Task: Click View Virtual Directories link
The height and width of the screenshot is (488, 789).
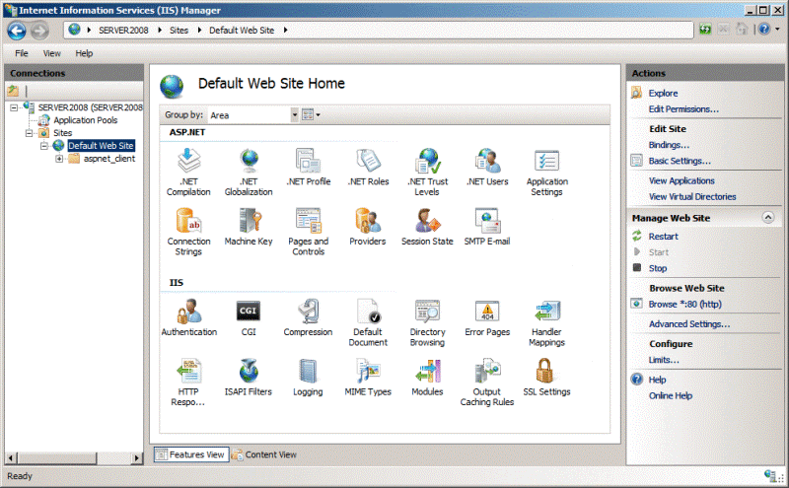Action: (x=692, y=197)
